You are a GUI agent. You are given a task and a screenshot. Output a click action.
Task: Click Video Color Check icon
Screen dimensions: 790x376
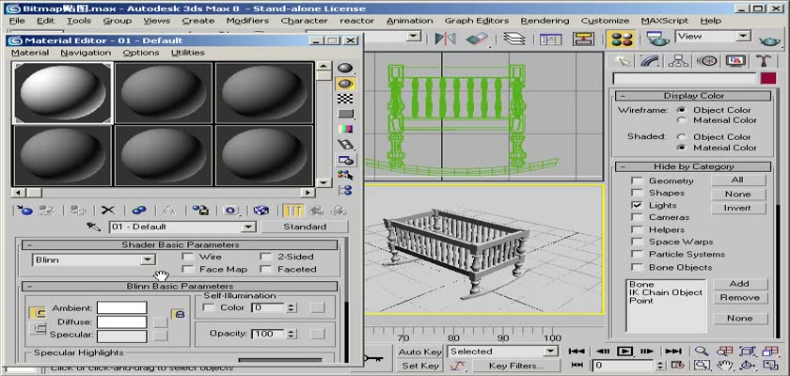coord(345,130)
